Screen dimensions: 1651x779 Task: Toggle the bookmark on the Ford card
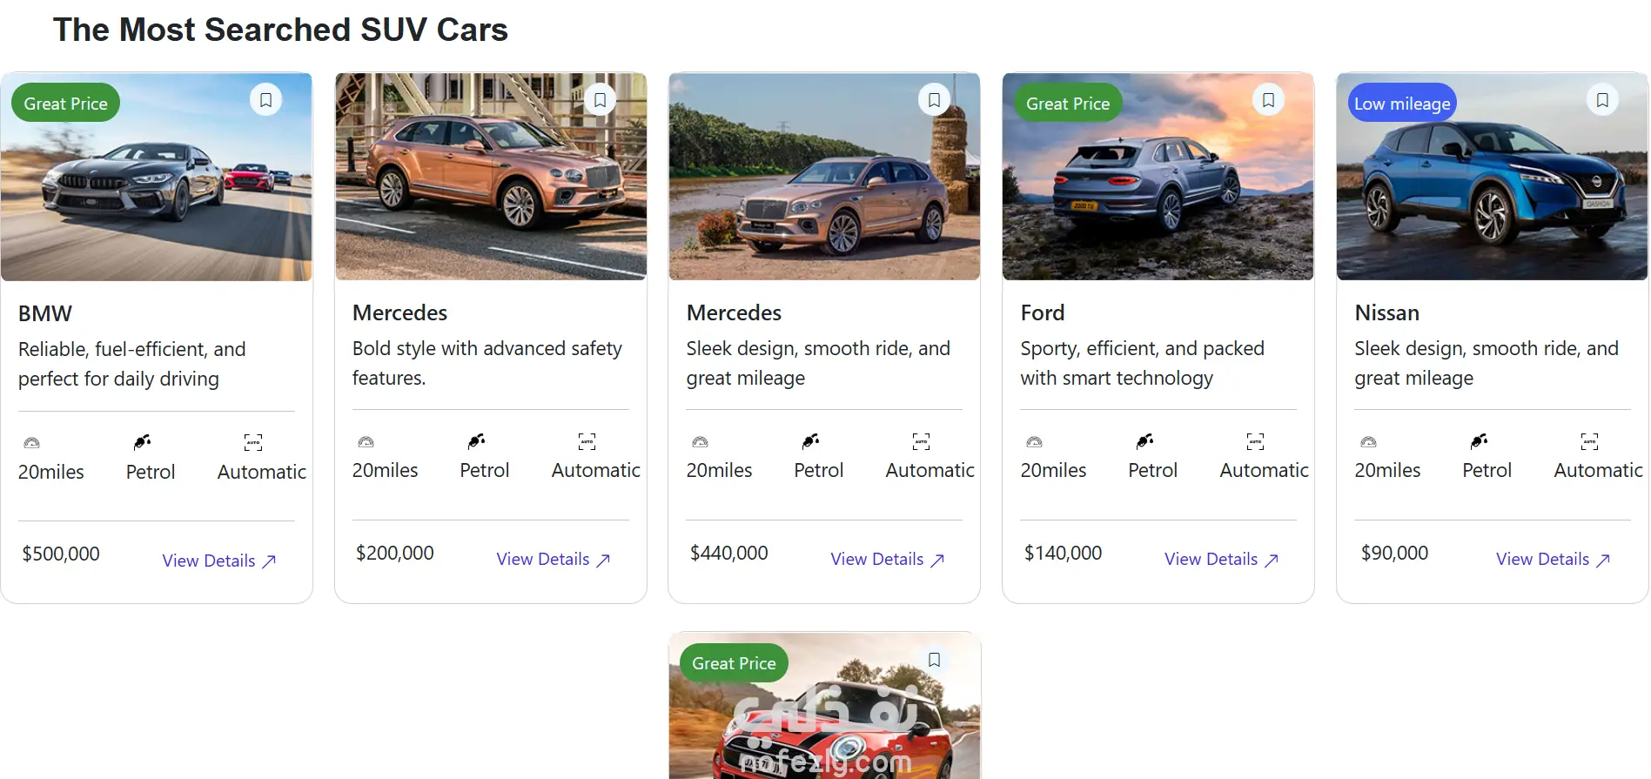pos(1268,100)
